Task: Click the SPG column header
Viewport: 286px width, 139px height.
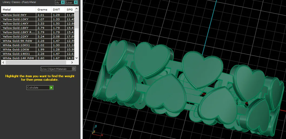Action: click(70, 10)
